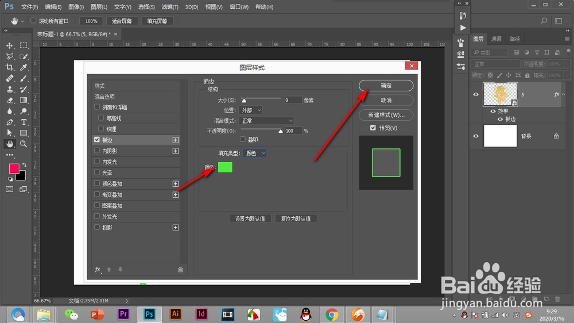Enable Inner Glow (内发光) checkbox
574x323 pixels.
click(96, 161)
